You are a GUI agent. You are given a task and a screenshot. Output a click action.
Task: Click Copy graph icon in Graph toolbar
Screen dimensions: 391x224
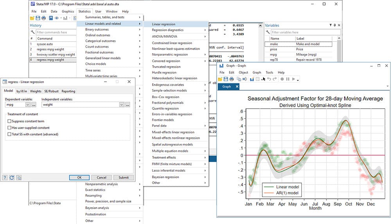coord(239,79)
